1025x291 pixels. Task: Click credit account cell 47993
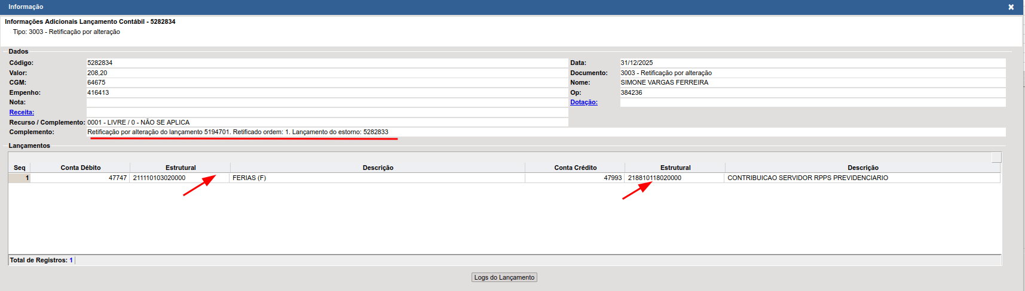coord(575,178)
